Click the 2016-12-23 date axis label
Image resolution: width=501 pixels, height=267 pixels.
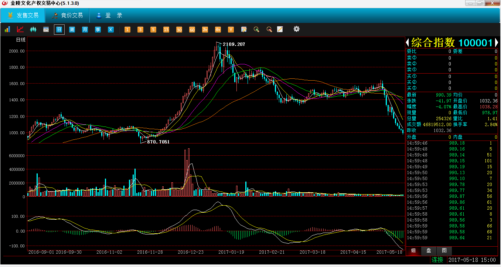[x=190, y=252]
